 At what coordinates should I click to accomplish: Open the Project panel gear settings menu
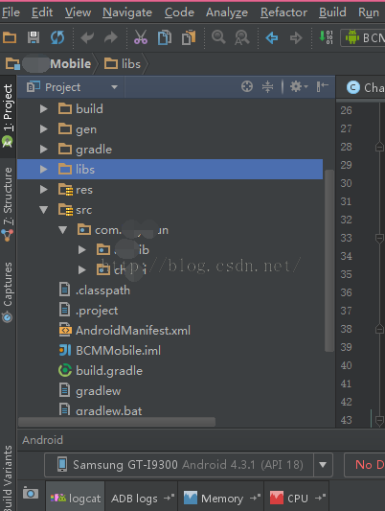[299, 86]
